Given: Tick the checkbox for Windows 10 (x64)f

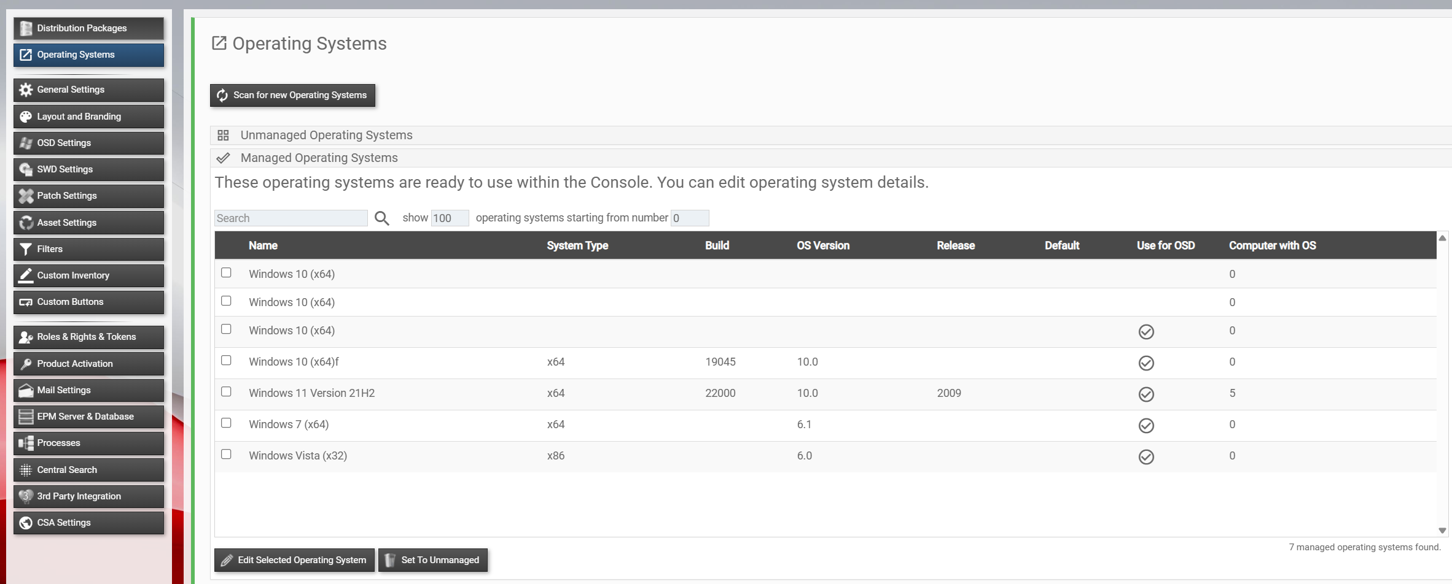Looking at the screenshot, I should 226,360.
